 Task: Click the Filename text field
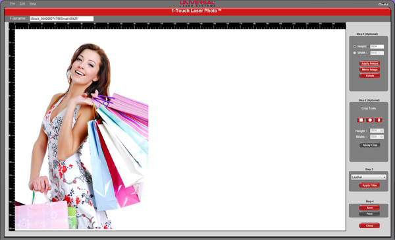[61, 18]
